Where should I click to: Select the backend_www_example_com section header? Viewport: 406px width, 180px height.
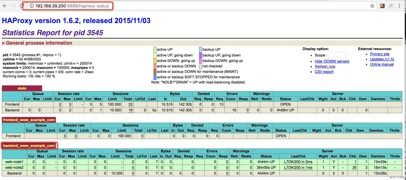tap(29, 146)
